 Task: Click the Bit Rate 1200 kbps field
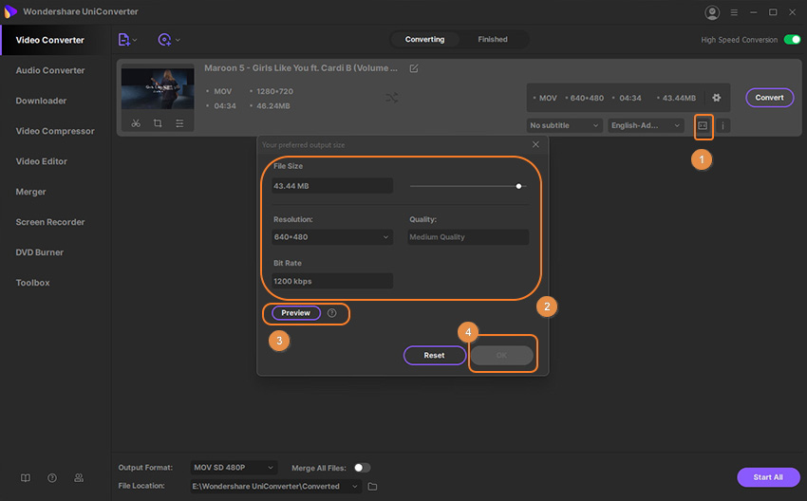[332, 282]
